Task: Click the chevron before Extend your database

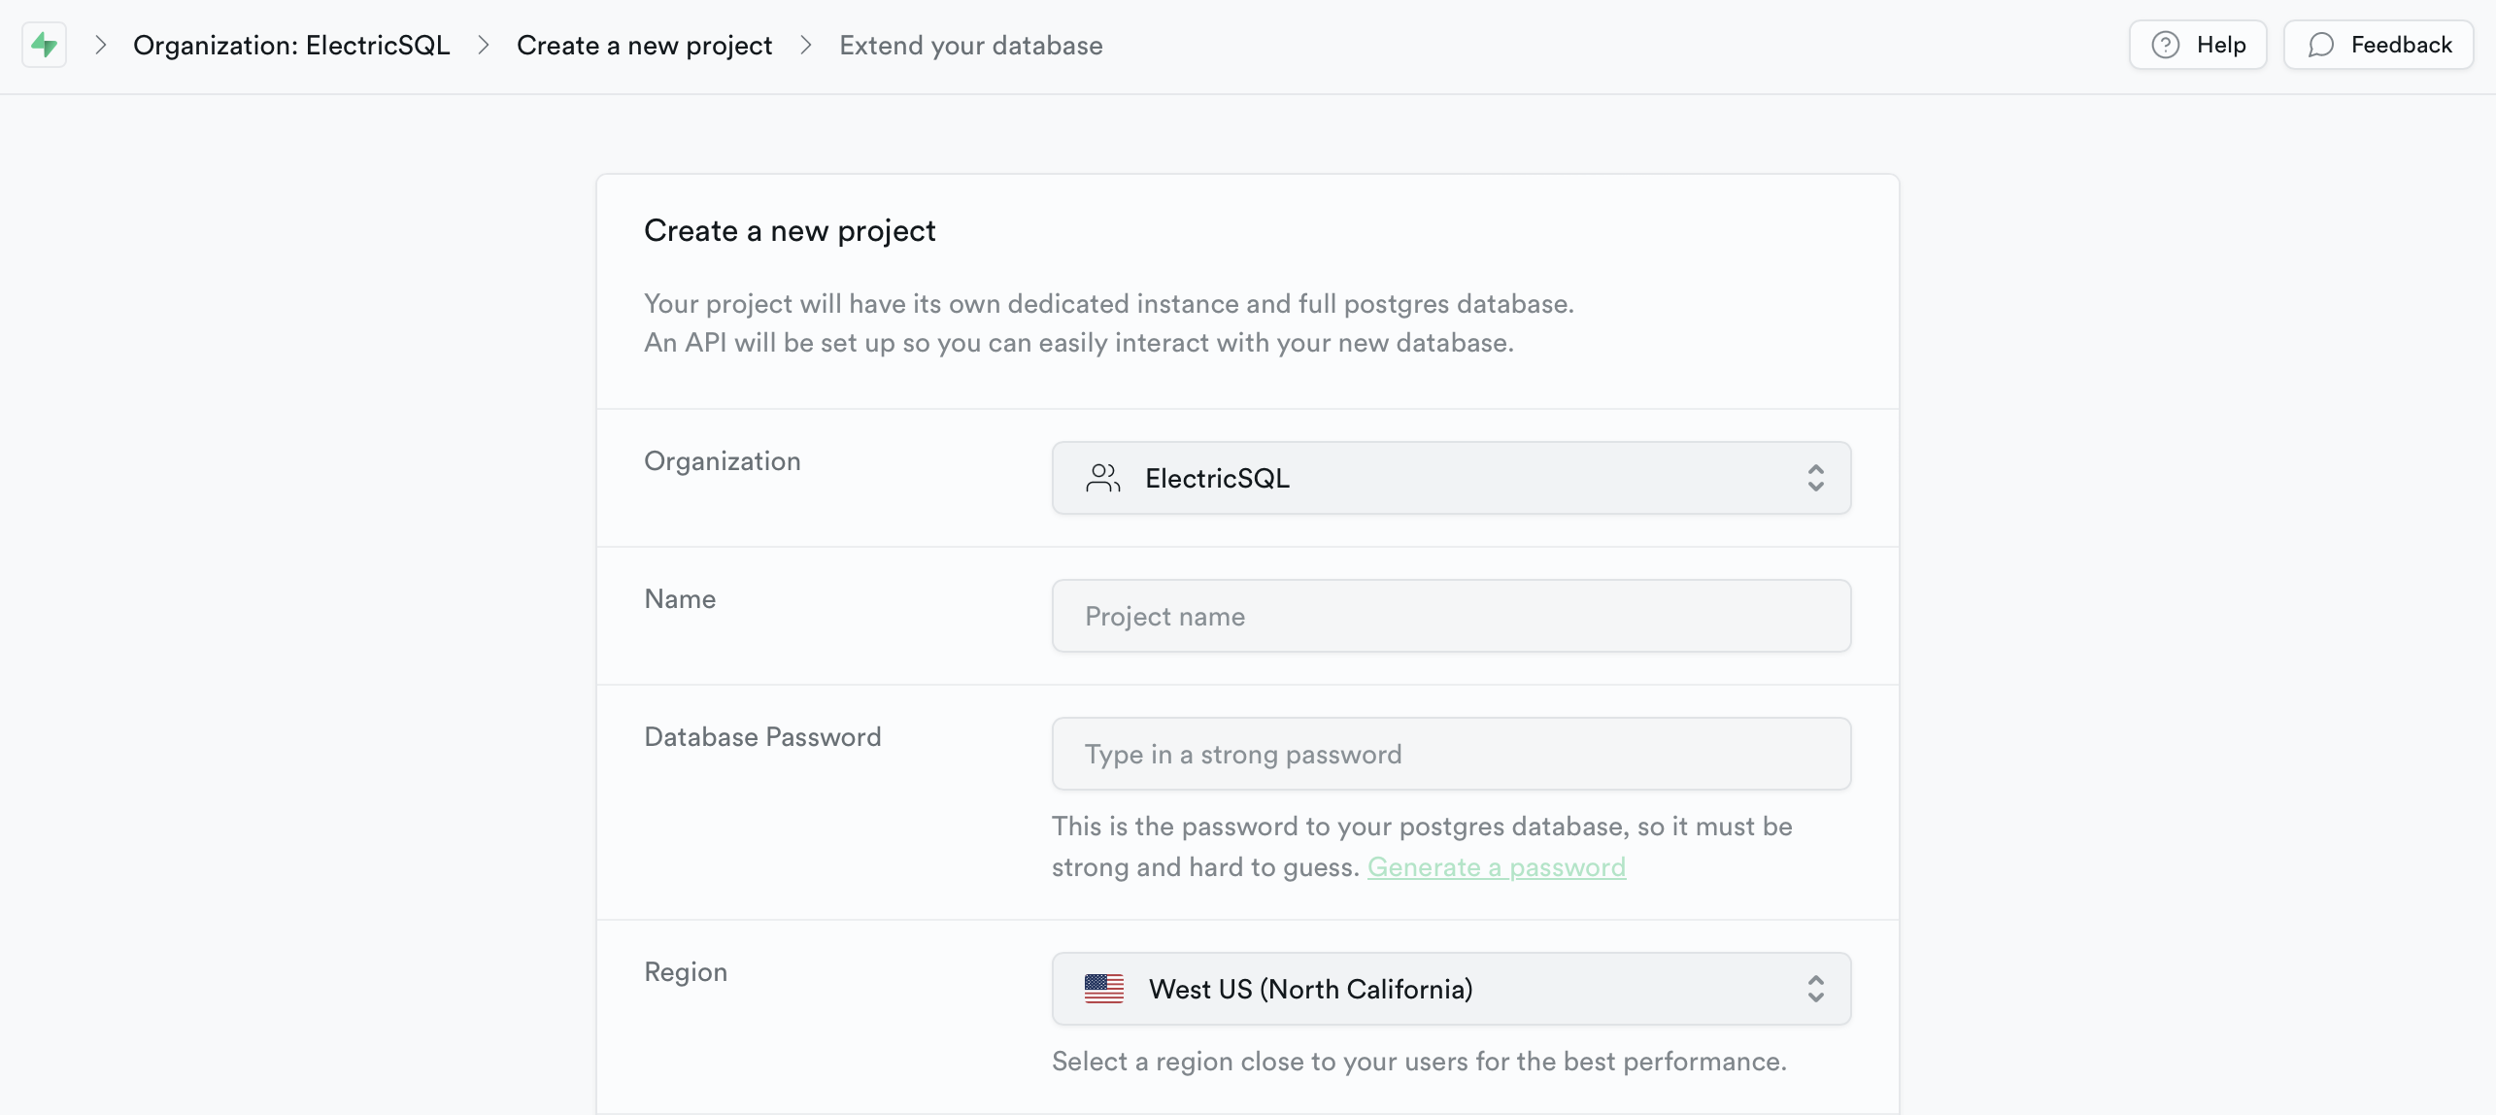Action: [806, 45]
